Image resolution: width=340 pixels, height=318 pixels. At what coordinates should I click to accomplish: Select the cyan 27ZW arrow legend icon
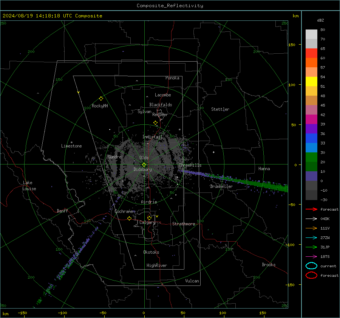311,238
